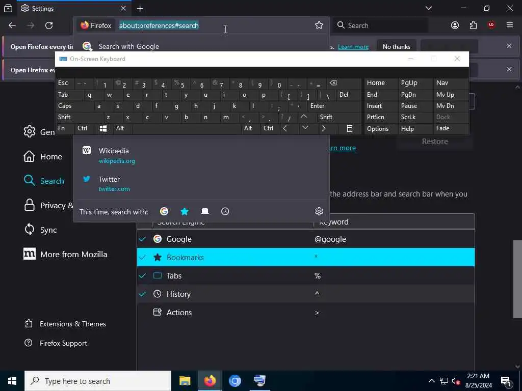The image size is (522, 391).
Task: Click the Firefox icon in the taskbar
Action: [x=210, y=381]
